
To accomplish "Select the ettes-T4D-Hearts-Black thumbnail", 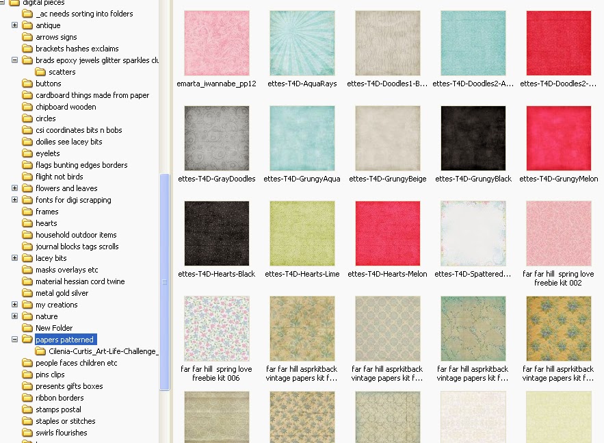I will (x=217, y=233).
